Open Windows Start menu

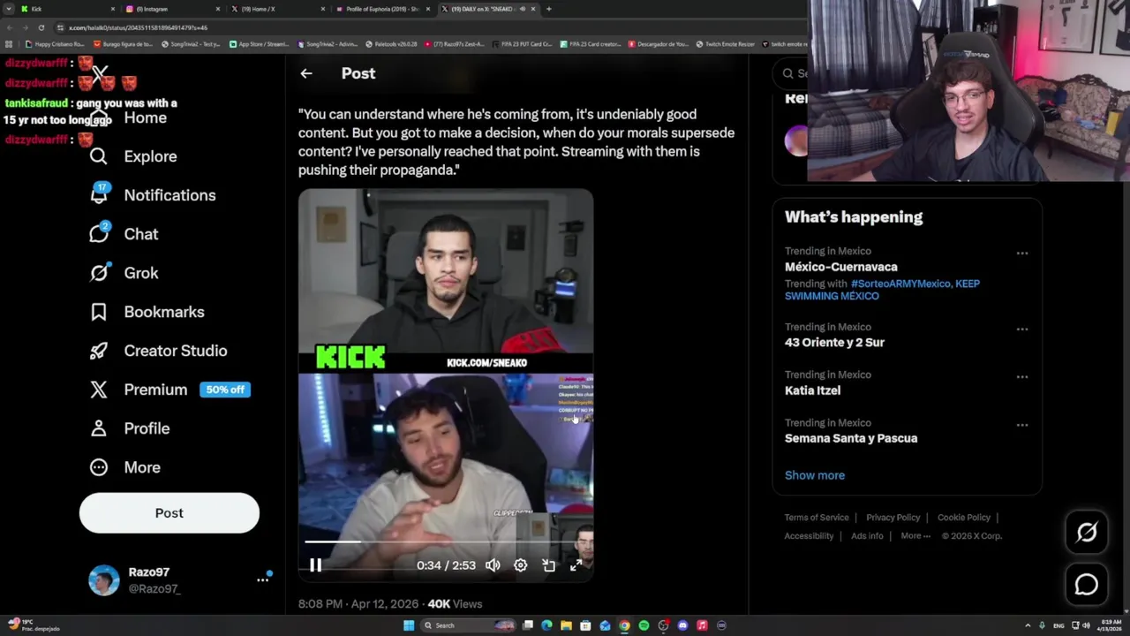click(409, 625)
